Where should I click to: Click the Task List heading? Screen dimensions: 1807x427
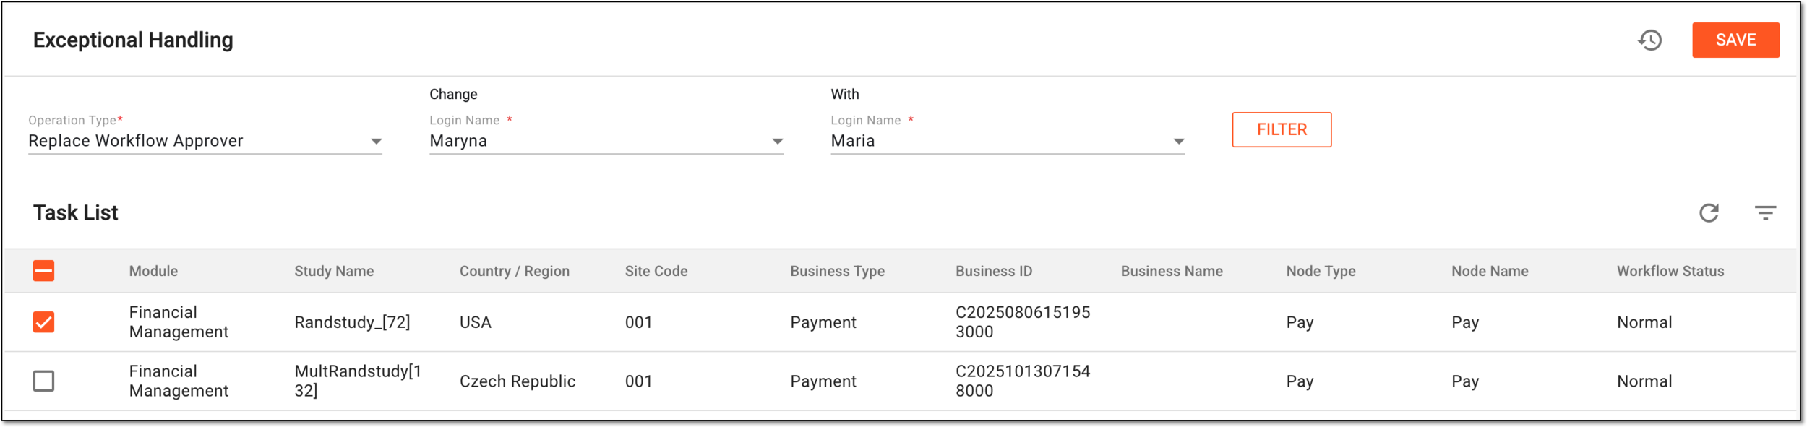[75, 212]
